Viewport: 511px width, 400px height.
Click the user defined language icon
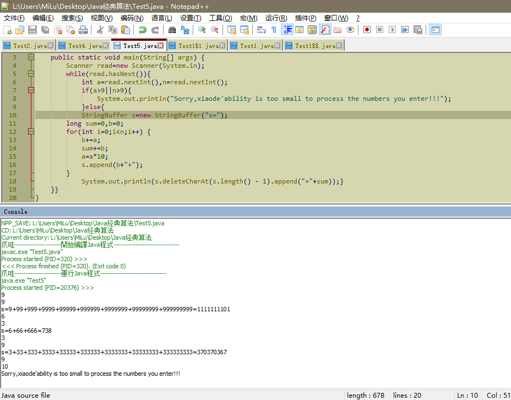300,30
